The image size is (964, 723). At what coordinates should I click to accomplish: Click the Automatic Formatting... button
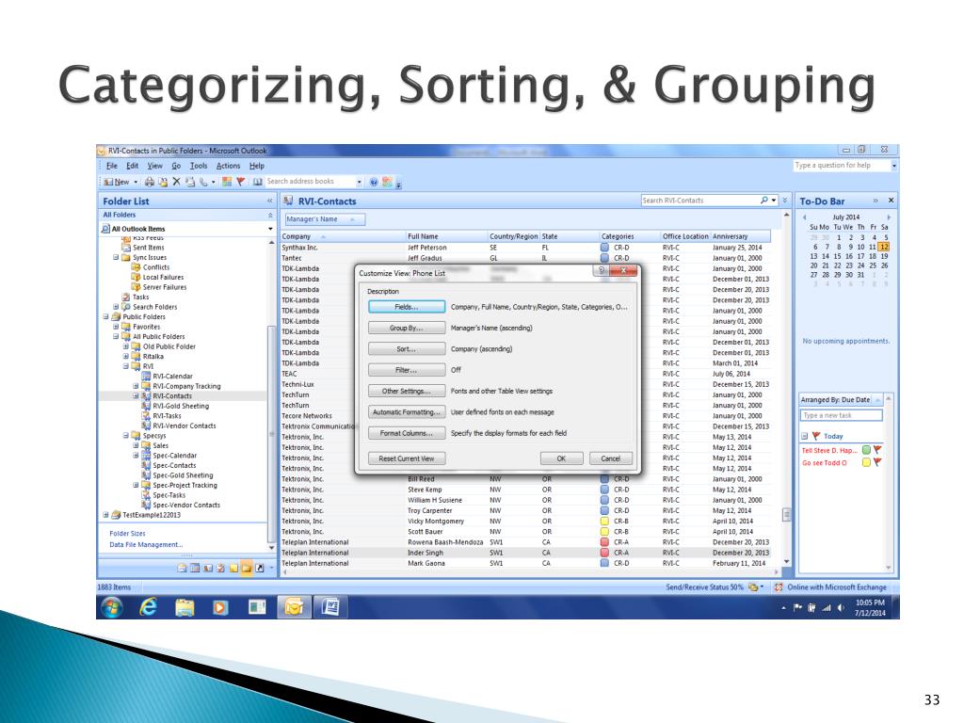click(x=407, y=412)
